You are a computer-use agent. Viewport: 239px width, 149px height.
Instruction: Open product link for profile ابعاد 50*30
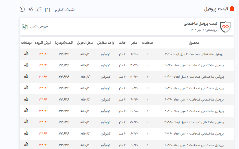(194, 122)
